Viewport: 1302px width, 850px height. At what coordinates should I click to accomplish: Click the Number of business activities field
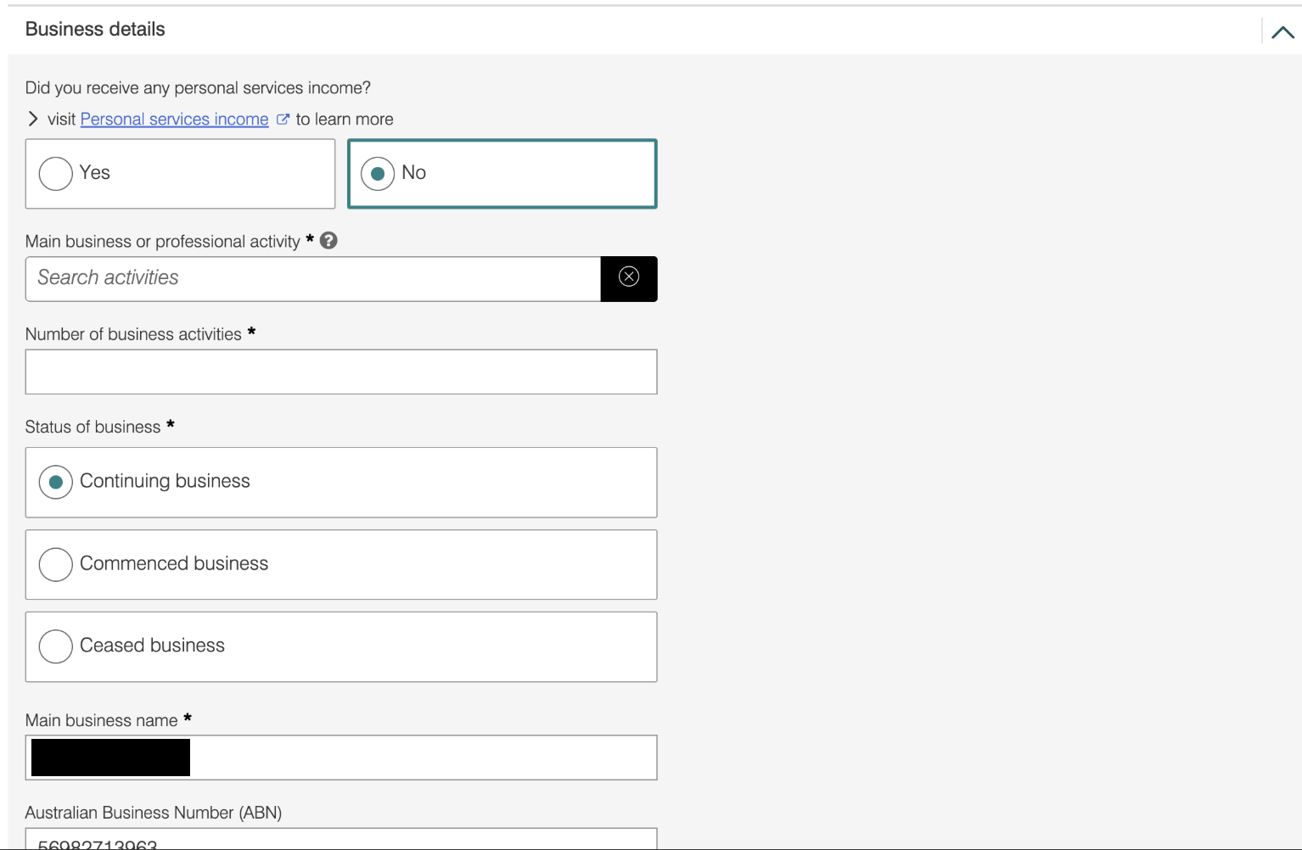click(x=341, y=372)
